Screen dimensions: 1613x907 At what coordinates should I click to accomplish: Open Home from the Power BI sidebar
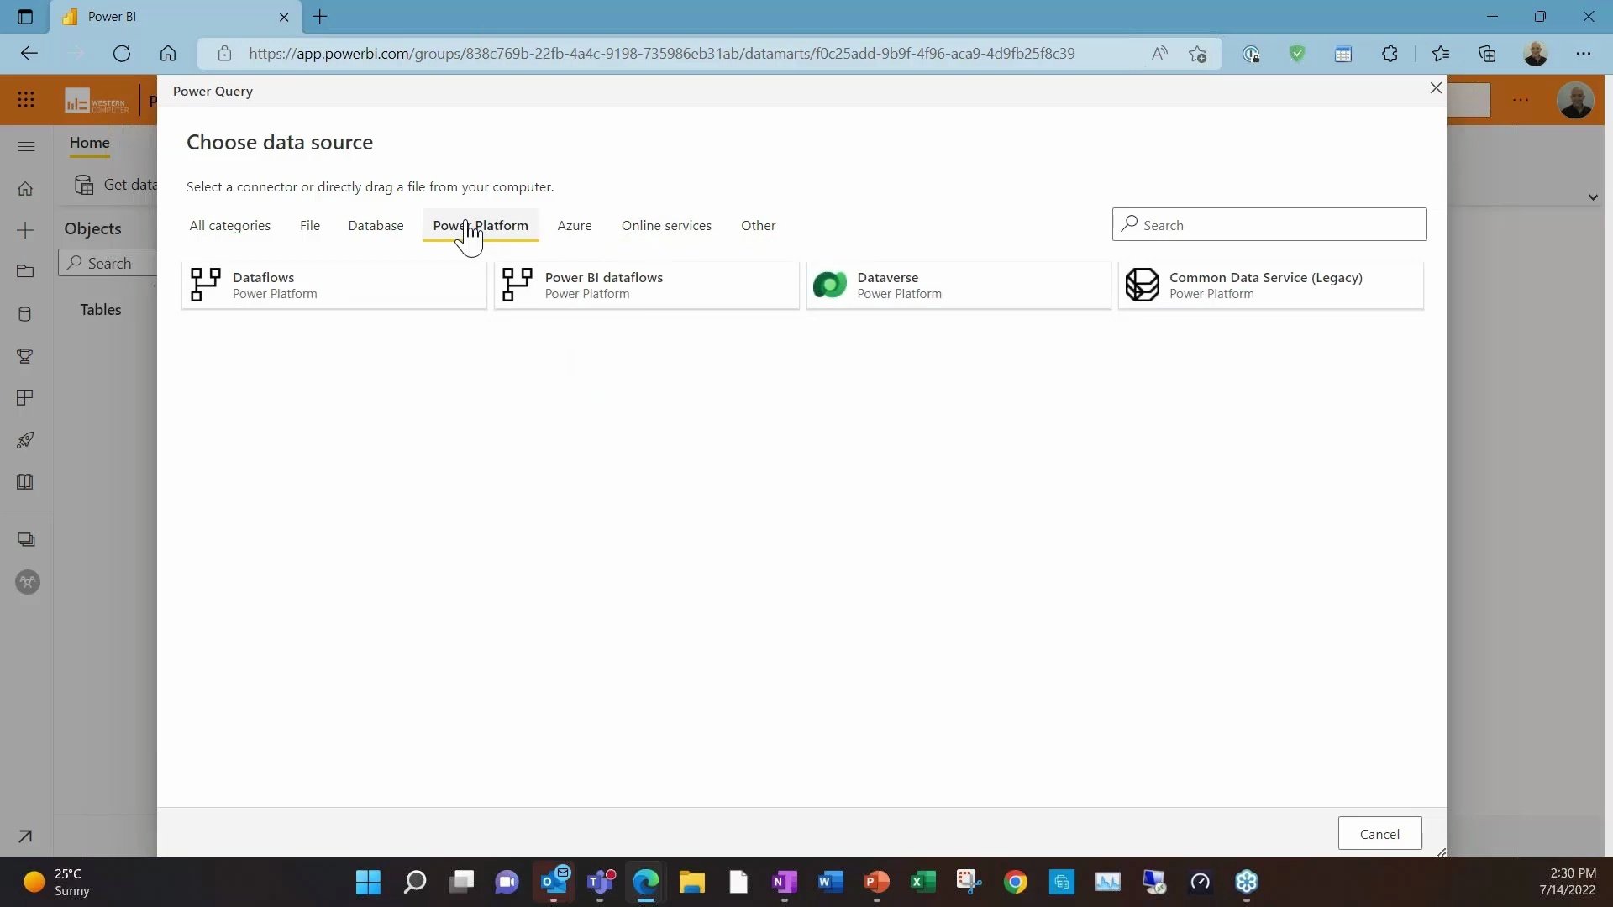(x=26, y=189)
